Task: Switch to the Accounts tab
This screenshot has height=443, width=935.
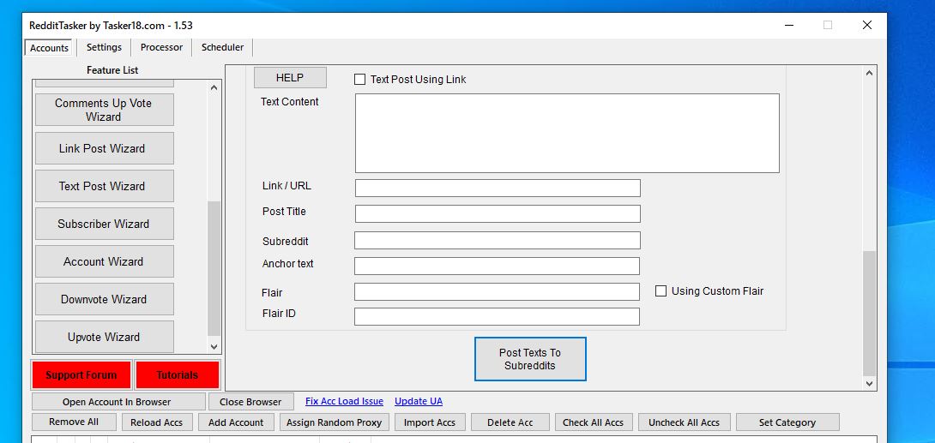Action: (x=49, y=48)
